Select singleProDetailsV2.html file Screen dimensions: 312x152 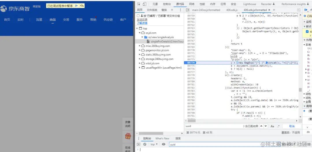tap(165, 42)
